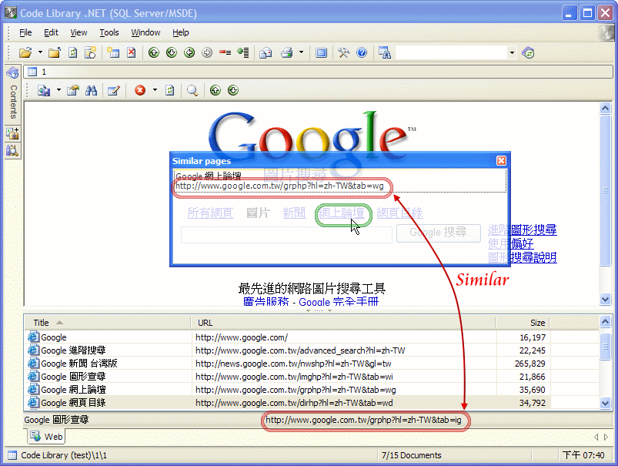Screen dimensions: 618x466
Task: Open the Window menu
Action: pyautogui.click(x=145, y=32)
